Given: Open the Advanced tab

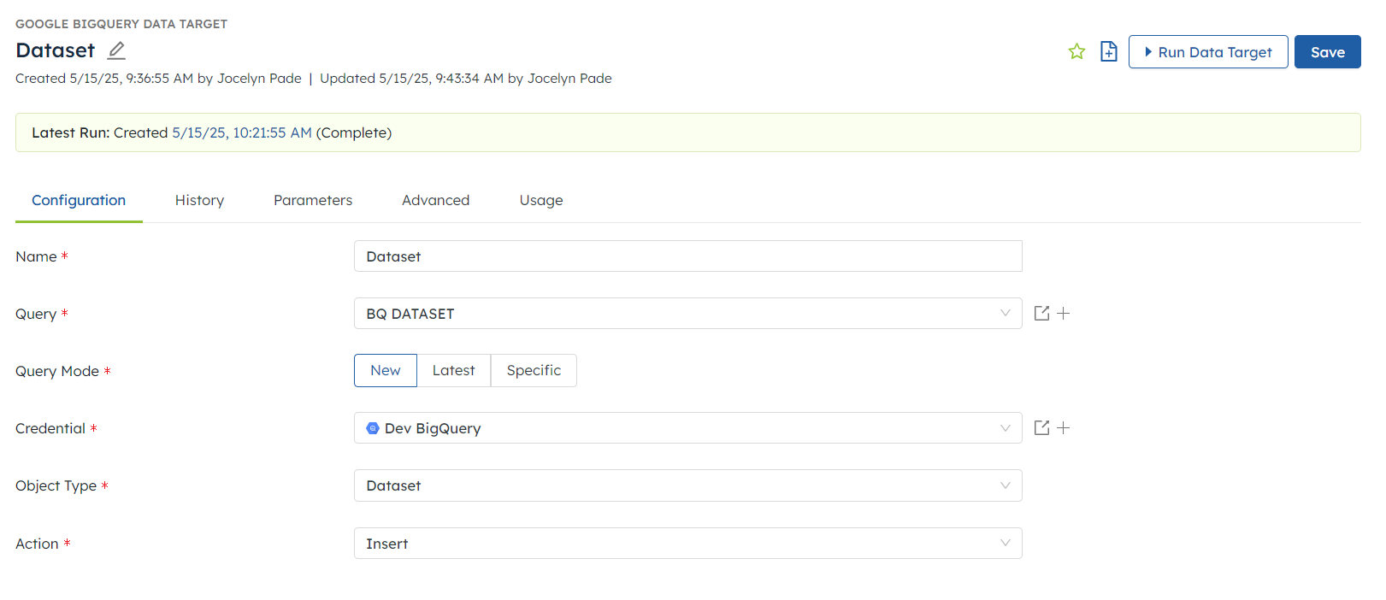Looking at the screenshot, I should tap(435, 200).
